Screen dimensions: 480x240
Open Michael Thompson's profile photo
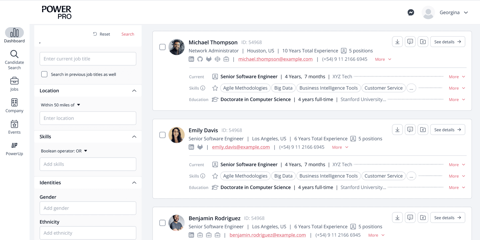coord(177,47)
